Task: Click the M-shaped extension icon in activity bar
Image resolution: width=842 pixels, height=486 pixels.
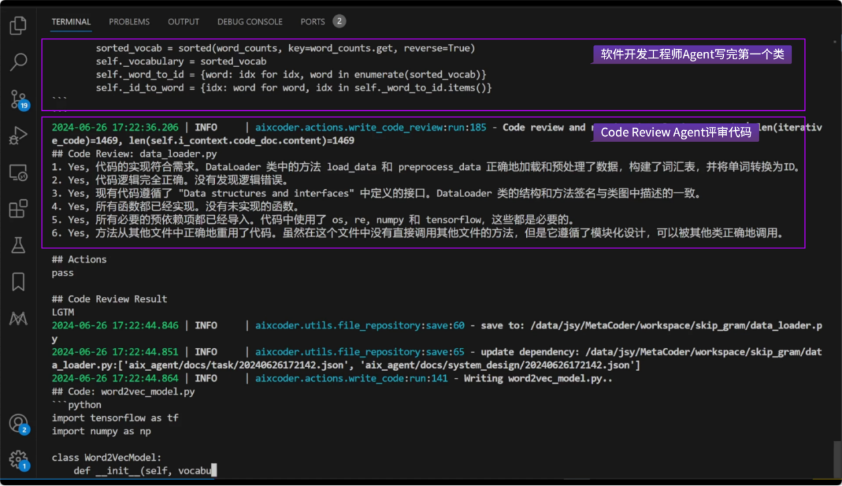Action: tap(18, 319)
